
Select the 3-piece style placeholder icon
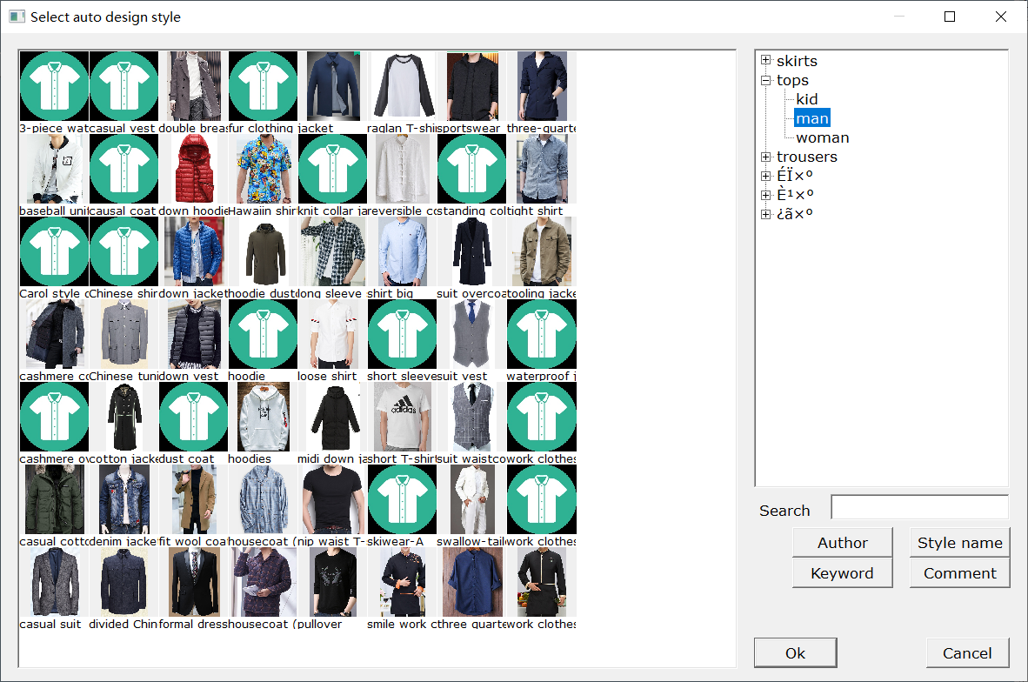point(55,86)
